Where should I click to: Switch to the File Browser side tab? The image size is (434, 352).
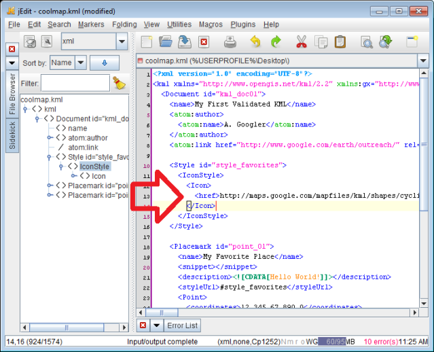[x=12, y=94]
